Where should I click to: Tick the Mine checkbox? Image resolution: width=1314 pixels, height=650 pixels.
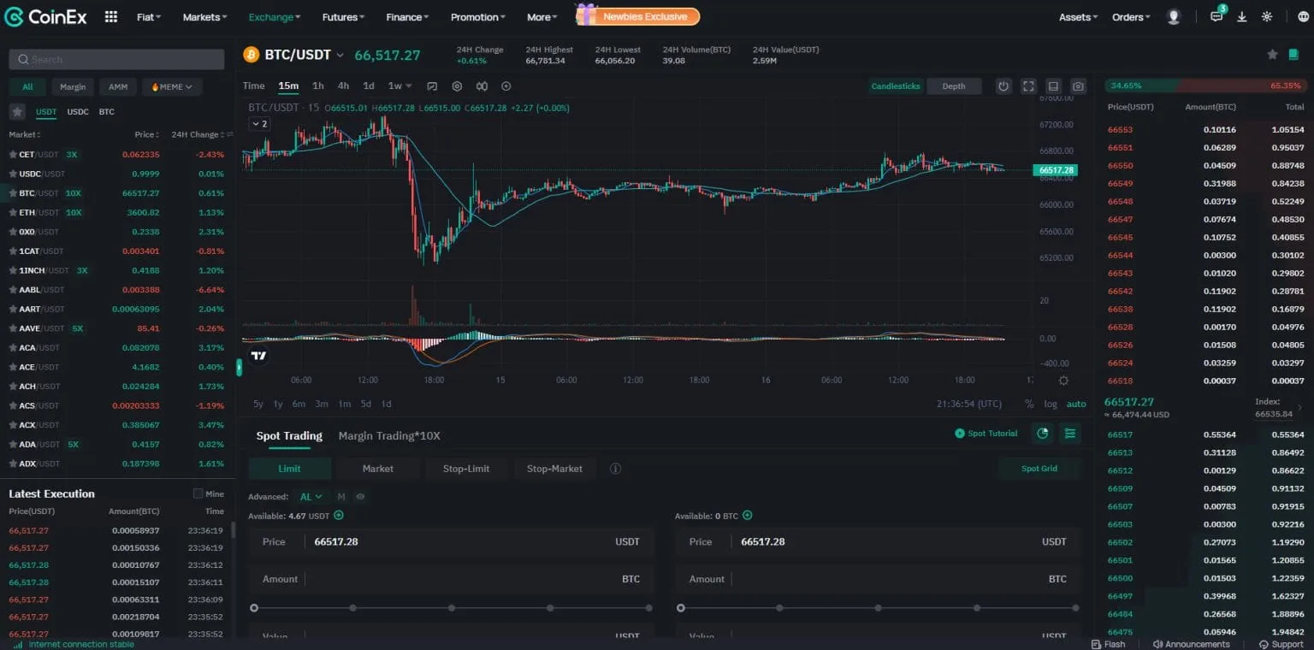(x=198, y=493)
